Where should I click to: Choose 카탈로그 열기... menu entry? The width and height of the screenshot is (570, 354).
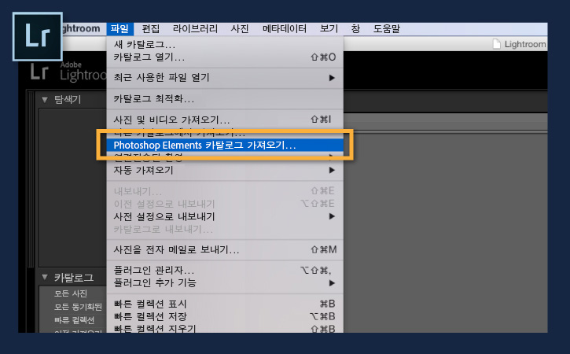tap(225, 57)
